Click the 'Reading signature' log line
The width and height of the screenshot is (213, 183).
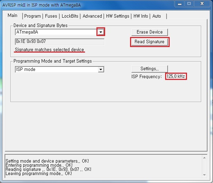[x=48, y=169]
